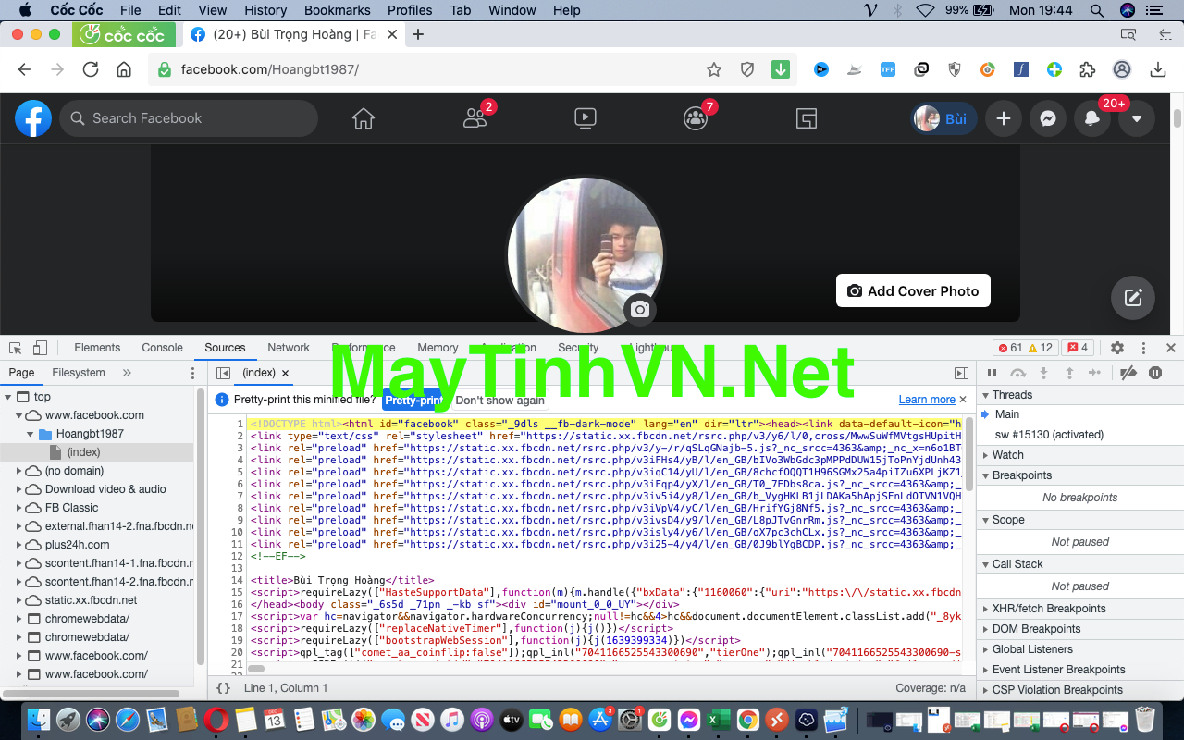Click the 4 issues badge in DevTools

(x=1078, y=348)
